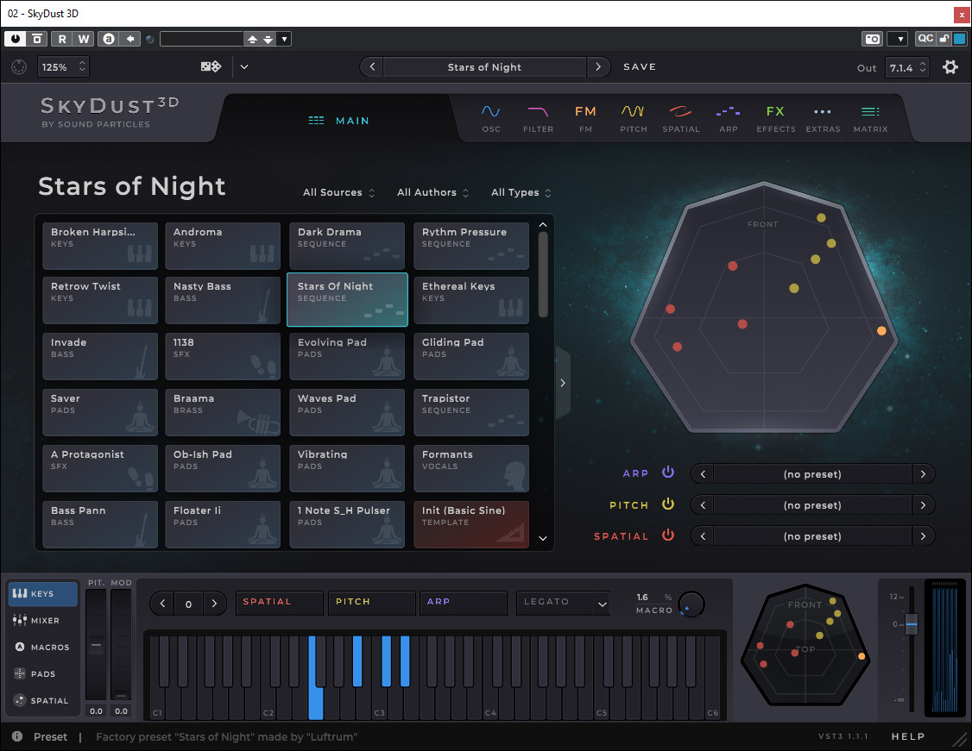Click the snapshot camera icon
This screenshot has width=972, height=751.
coord(872,39)
